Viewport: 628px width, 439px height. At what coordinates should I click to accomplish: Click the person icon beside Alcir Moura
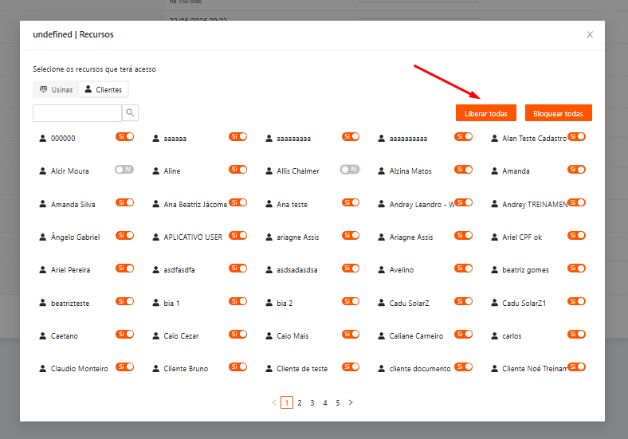point(42,171)
